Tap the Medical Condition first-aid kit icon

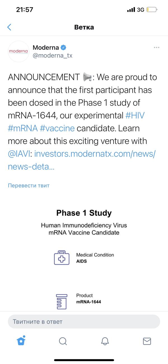click(x=61, y=257)
